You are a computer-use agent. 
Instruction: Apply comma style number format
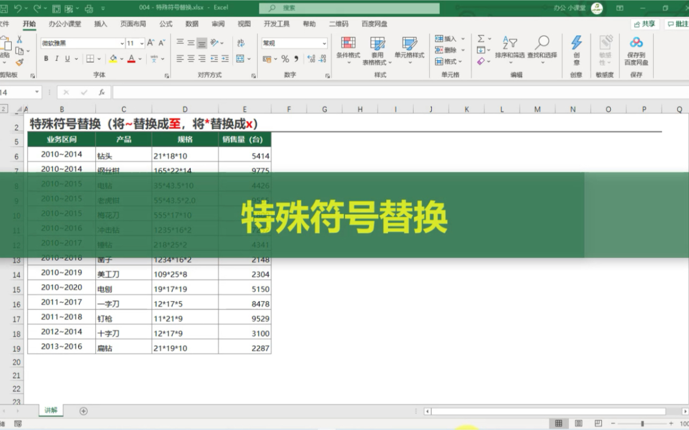[x=296, y=59]
